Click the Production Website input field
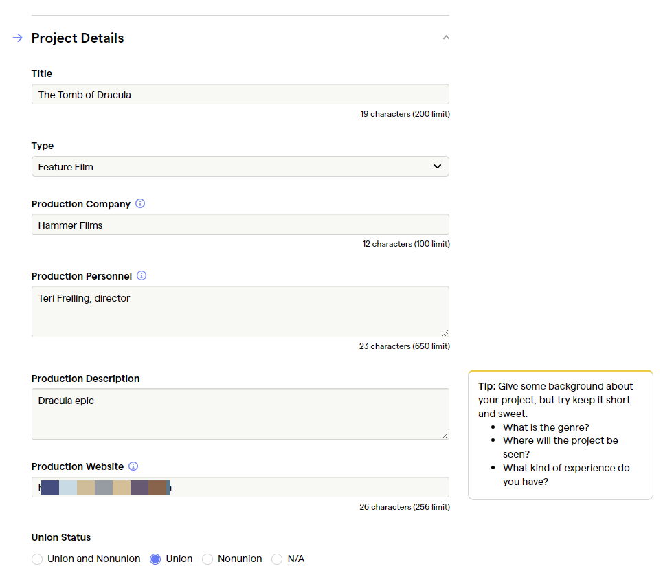 click(240, 487)
